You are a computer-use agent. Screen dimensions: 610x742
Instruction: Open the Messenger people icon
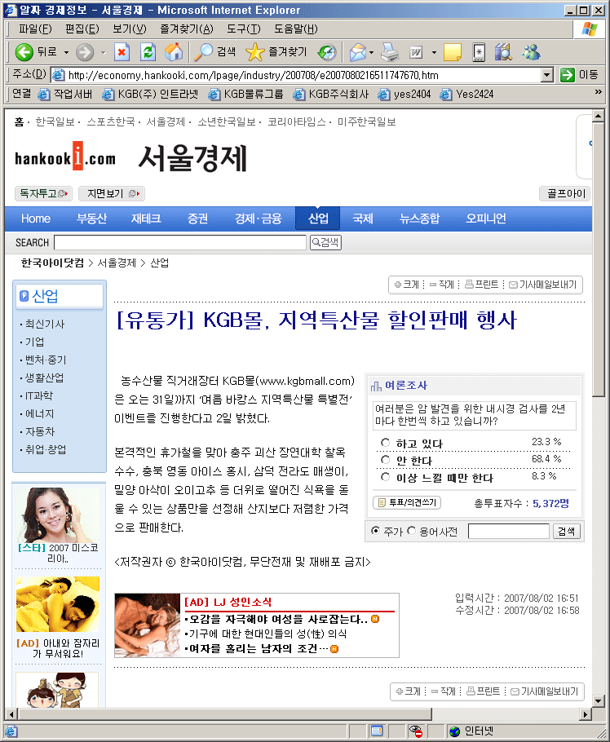pos(531,52)
